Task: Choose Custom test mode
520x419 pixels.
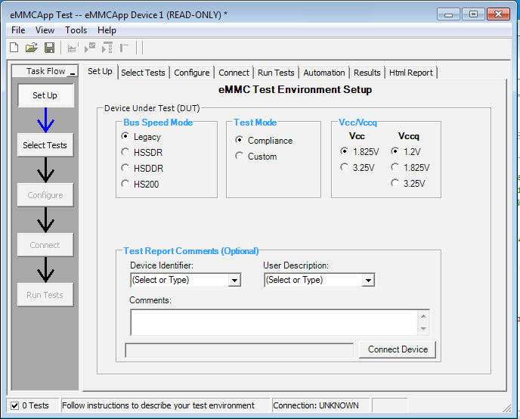Action: click(x=240, y=157)
